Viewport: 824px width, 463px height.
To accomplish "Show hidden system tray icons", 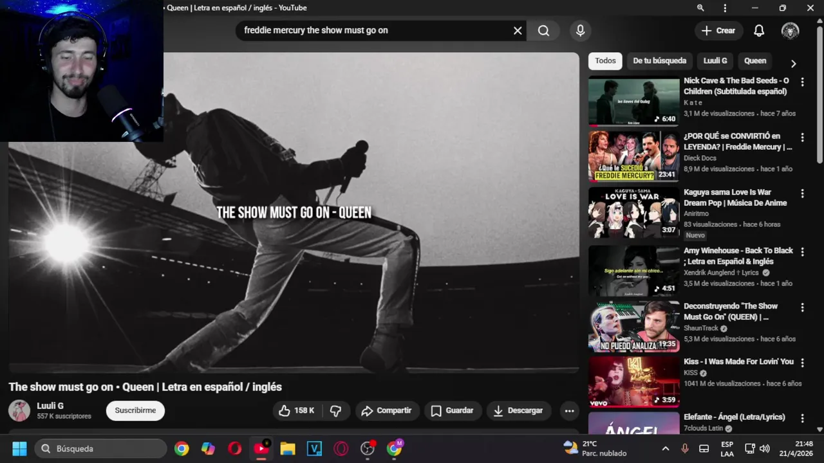I will click(x=666, y=448).
